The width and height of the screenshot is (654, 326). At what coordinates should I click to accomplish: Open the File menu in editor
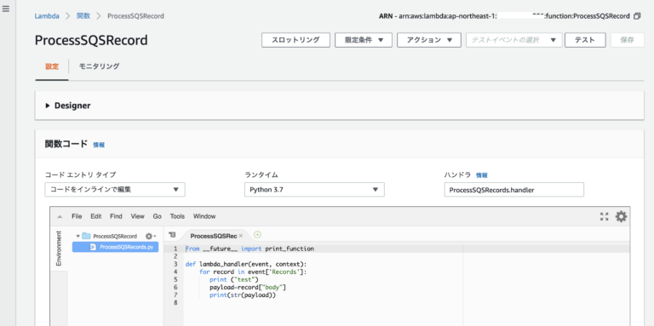point(77,216)
